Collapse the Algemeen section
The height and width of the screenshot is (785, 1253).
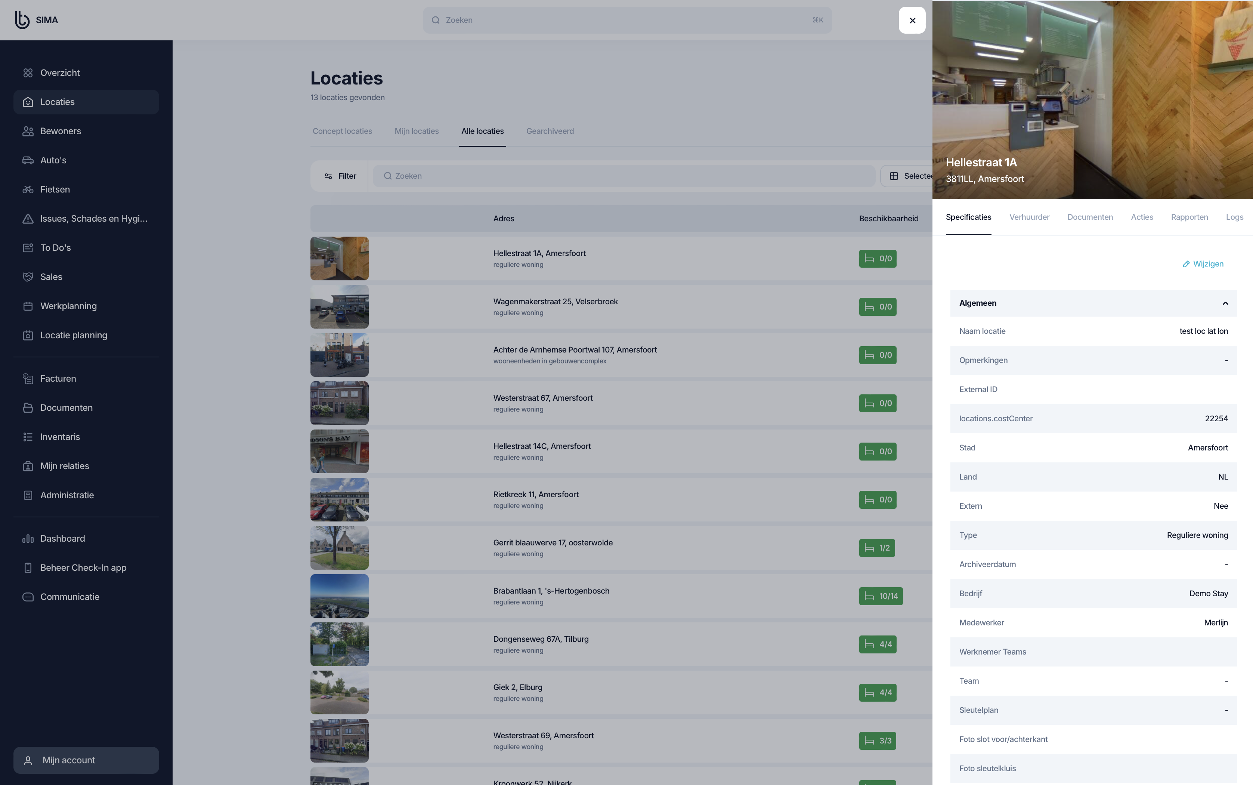coord(1225,303)
